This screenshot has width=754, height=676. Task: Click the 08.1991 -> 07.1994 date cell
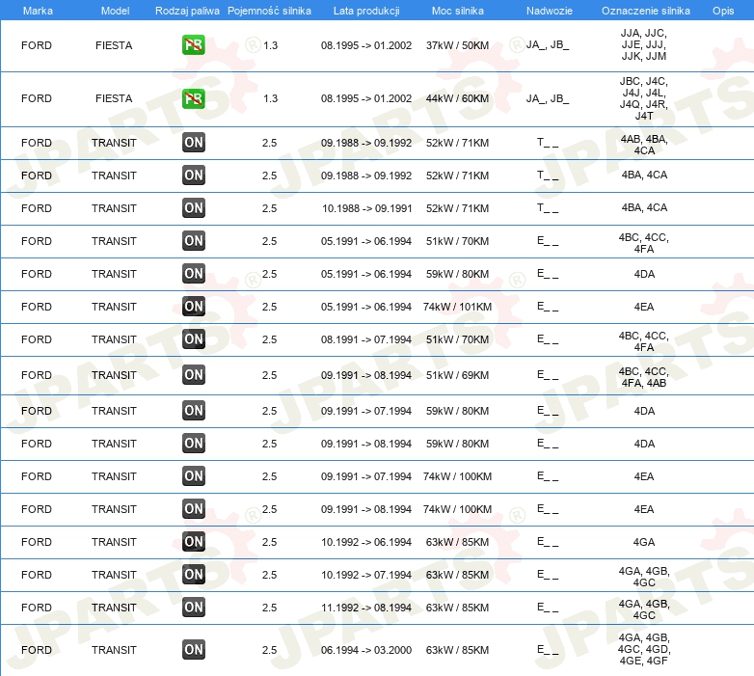pyautogui.click(x=366, y=339)
